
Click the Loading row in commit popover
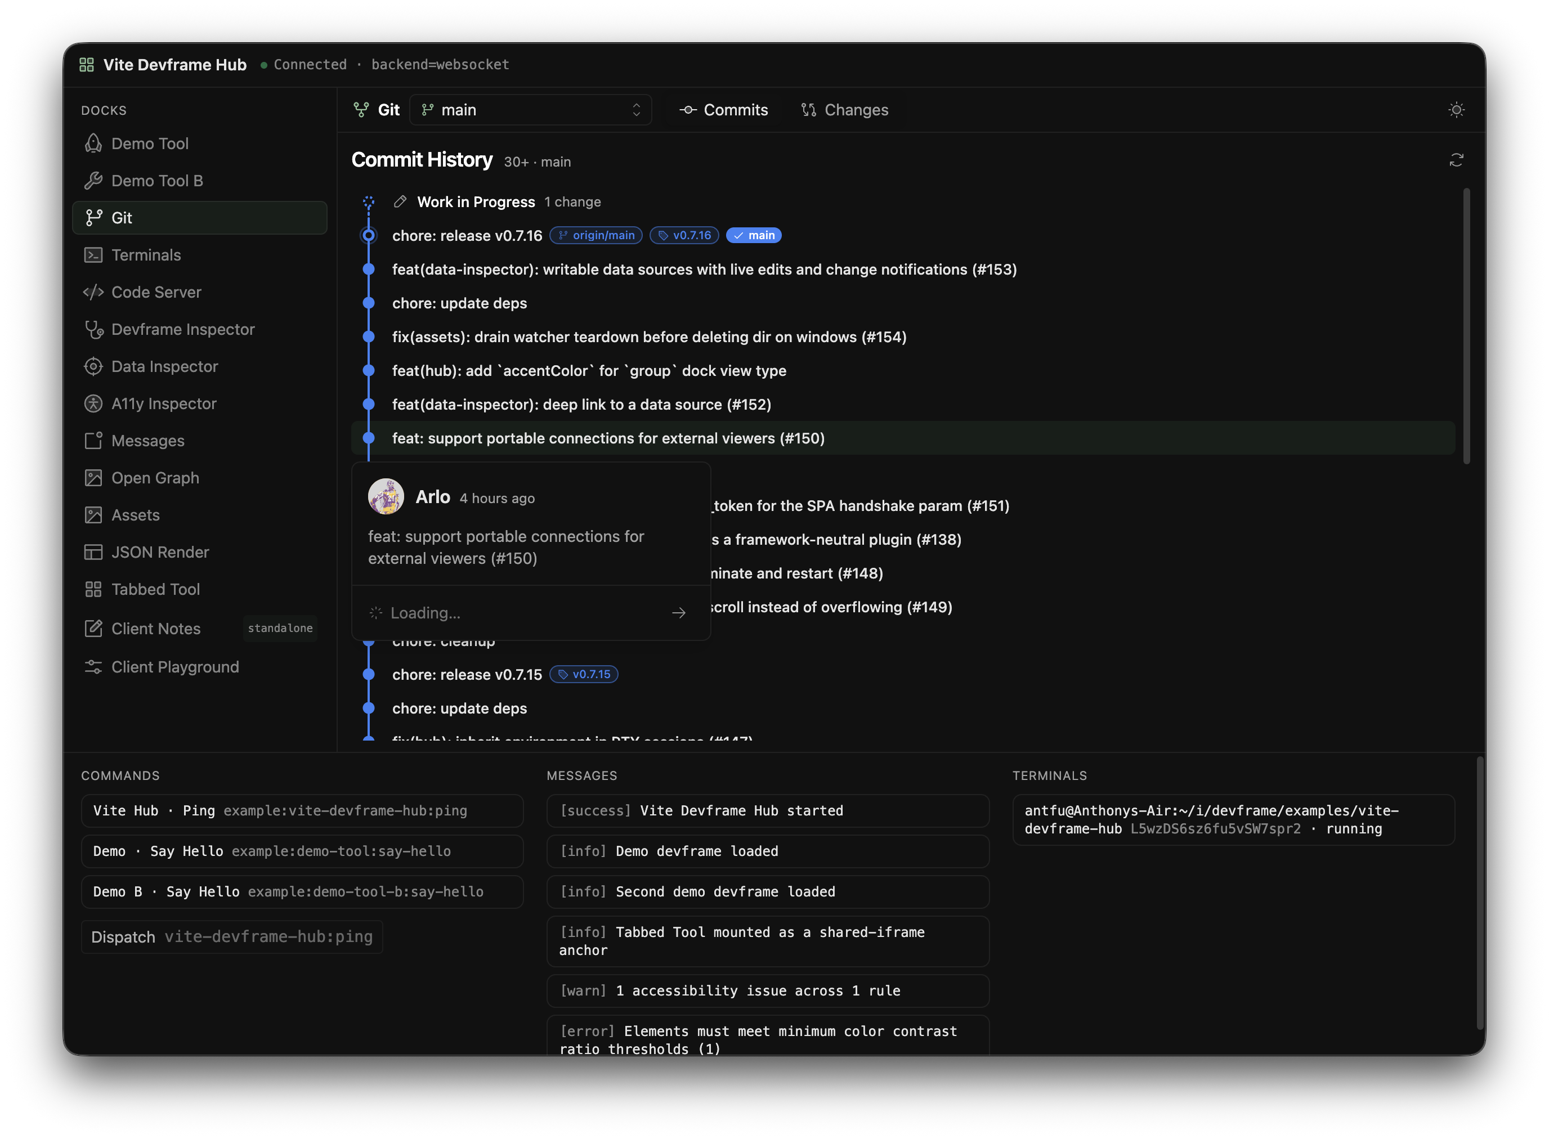(x=531, y=613)
